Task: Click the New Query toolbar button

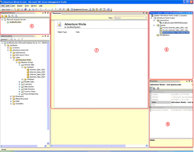Action: pyautogui.click(x=7, y=10)
